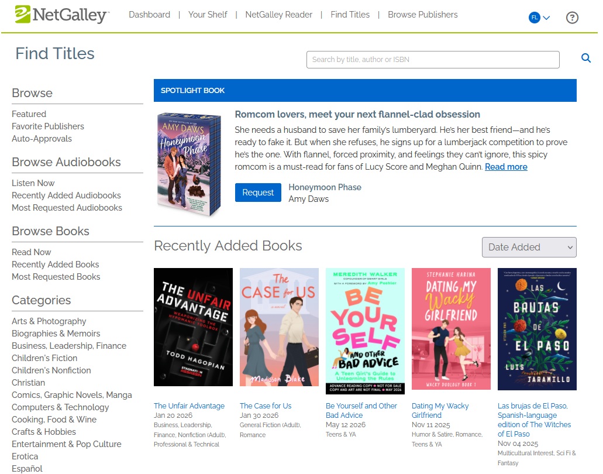The height and width of the screenshot is (474, 603).
Task: Click the FL user avatar
Action: 534,18
